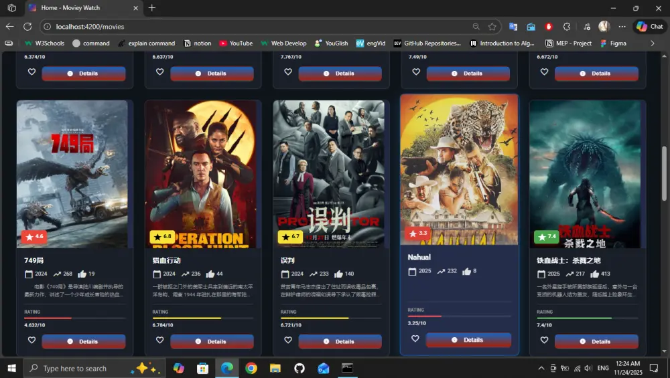Image resolution: width=670 pixels, height=378 pixels.
Task: Open Details for 猎血行动
Action: pyautogui.click(x=212, y=341)
